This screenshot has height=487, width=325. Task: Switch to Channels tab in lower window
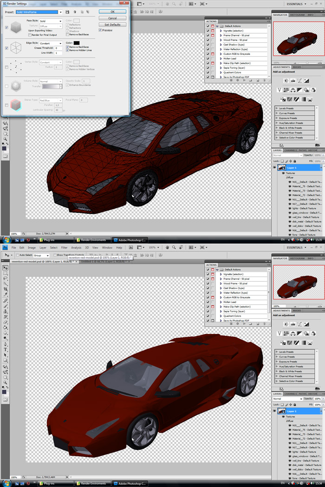[291, 393]
